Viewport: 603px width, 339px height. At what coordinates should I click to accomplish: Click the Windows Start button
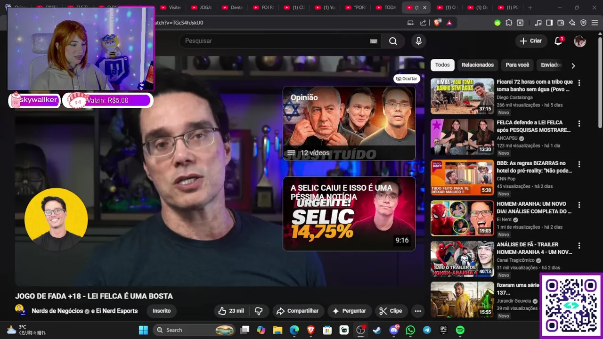pyautogui.click(x=143, y=330)
